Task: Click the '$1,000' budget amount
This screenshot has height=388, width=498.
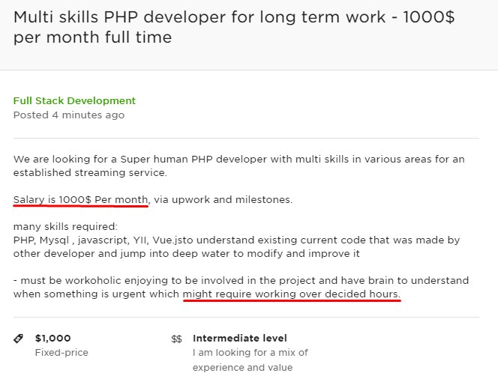Action: [53, 339]
